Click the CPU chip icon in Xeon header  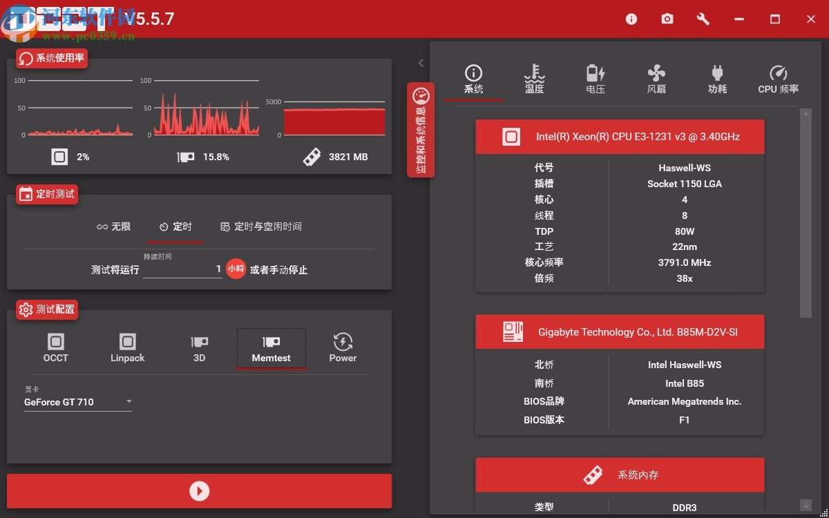pyautogui.click(x=511, y=137)
